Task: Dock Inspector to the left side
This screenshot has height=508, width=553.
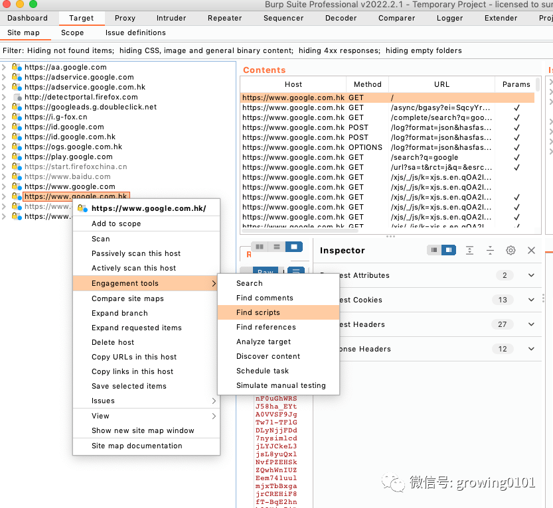Action: point(434,250)
